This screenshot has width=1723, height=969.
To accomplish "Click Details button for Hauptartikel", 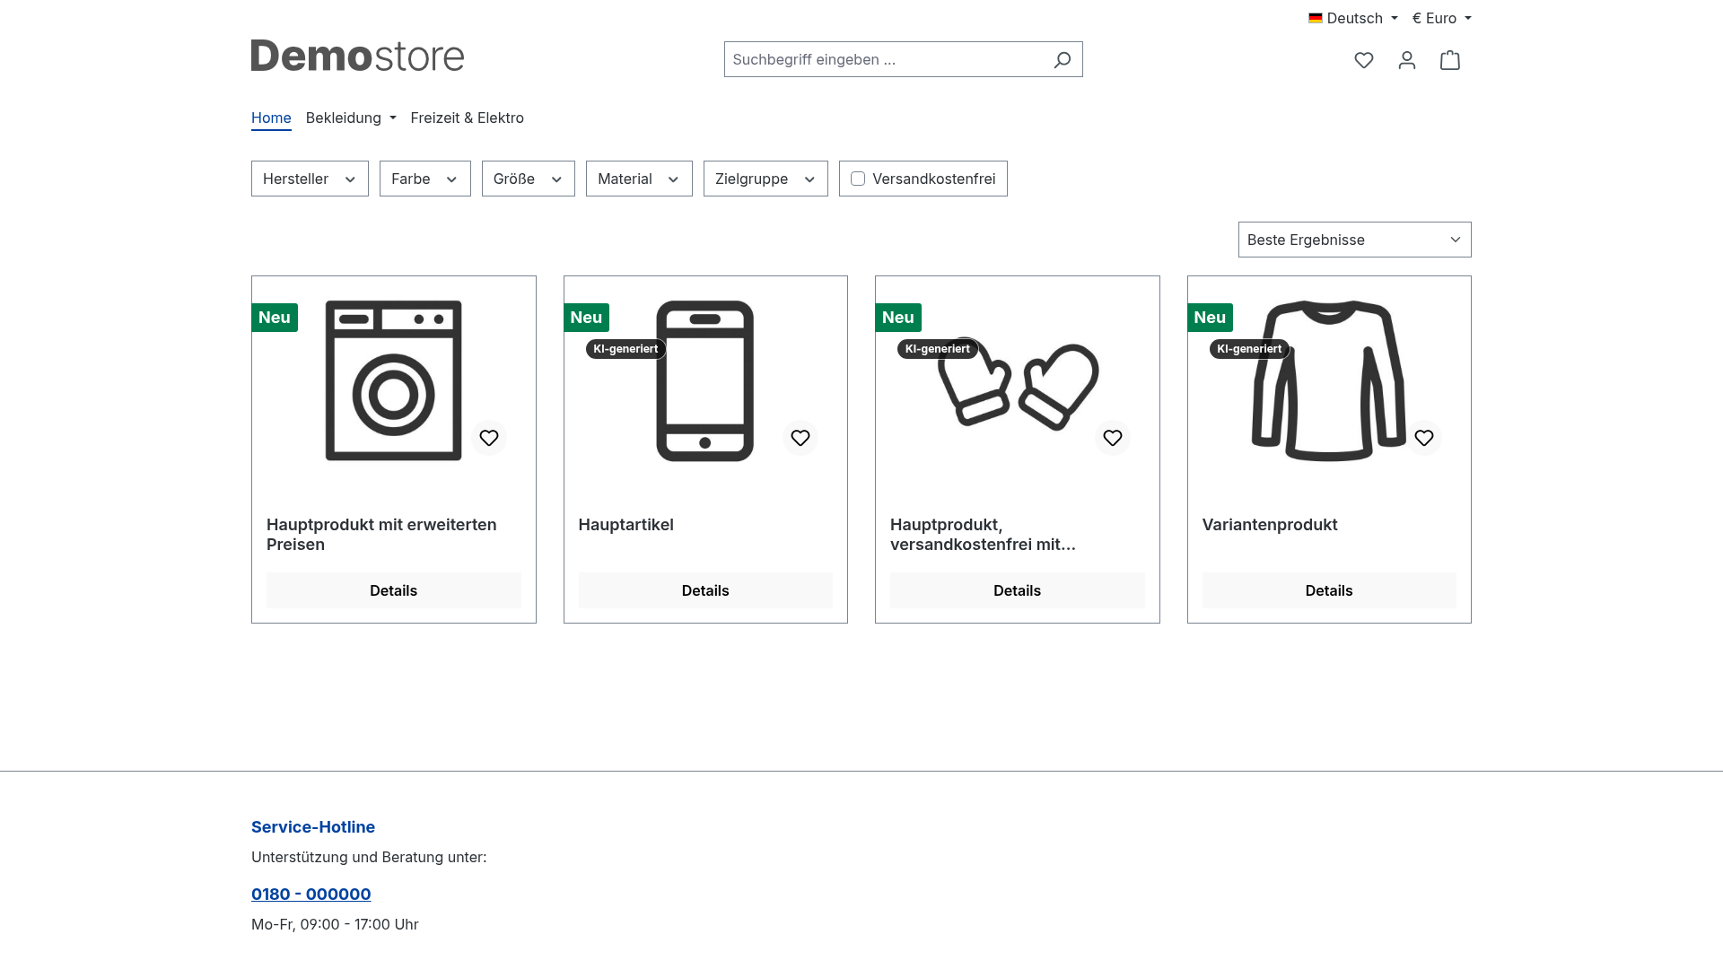I will [705, 590].
